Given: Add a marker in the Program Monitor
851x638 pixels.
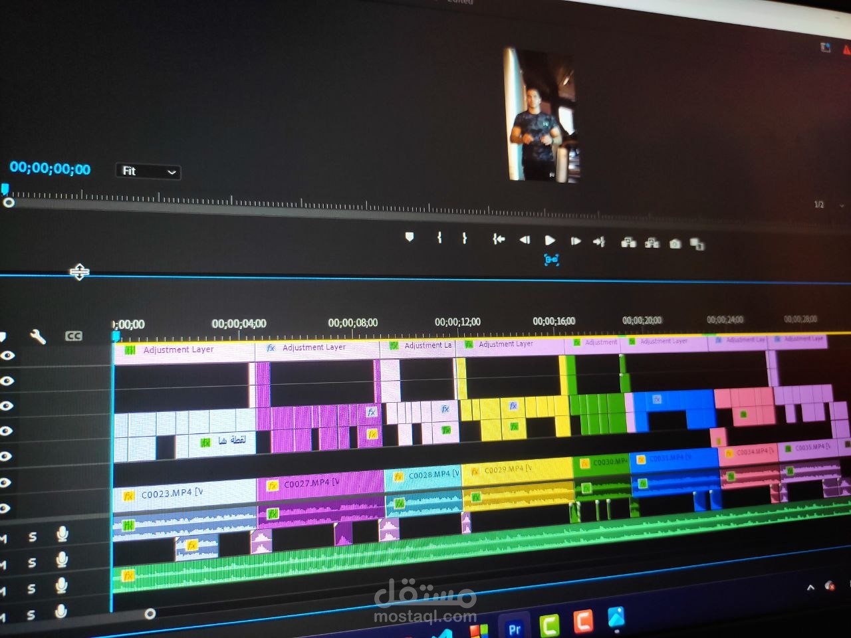Looking at the screenshot, I should [x=410, y=237].
